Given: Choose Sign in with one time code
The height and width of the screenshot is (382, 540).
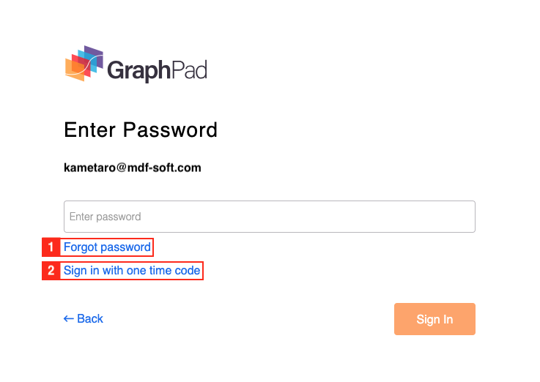Looking at the screenshot, I should pyautogui.click(x=132, y=271).
